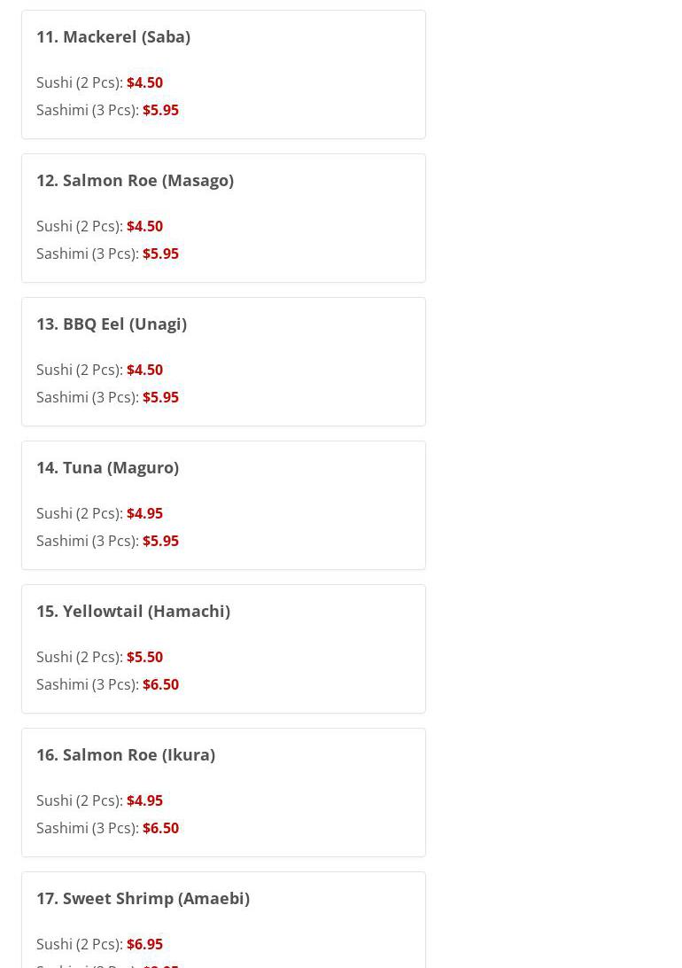This screenshot has height=968, width=682.
Task: Open the Tuna (Maguro) item
Action: tap(107, 468)
